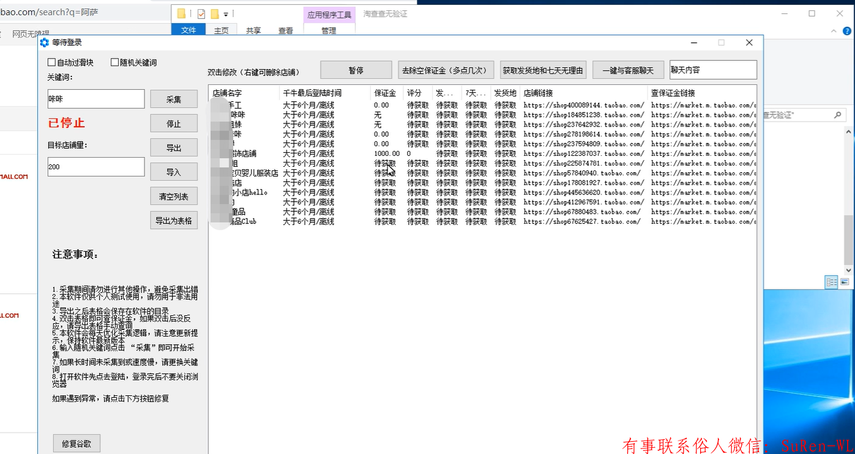The width and height of the screenshot is (855, 454).
Task: Open the Customize Quick Access Toolbar dropdown arrow
Action: (x=226, y=14)
